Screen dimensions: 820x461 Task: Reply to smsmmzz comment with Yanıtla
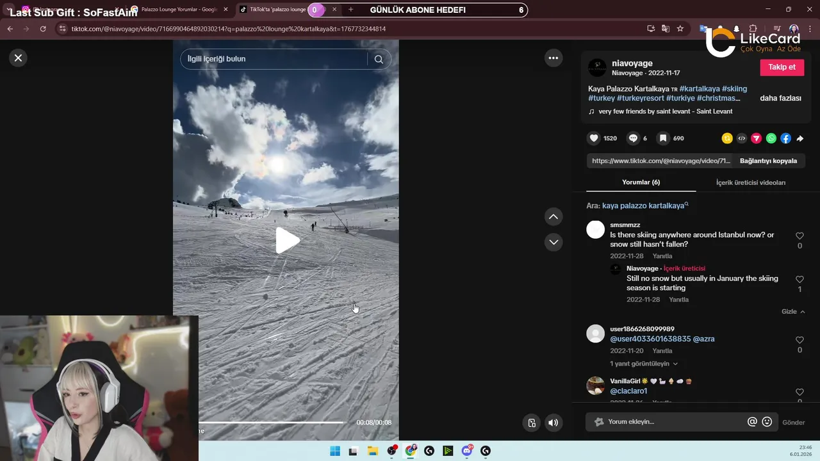pos(662,256)
